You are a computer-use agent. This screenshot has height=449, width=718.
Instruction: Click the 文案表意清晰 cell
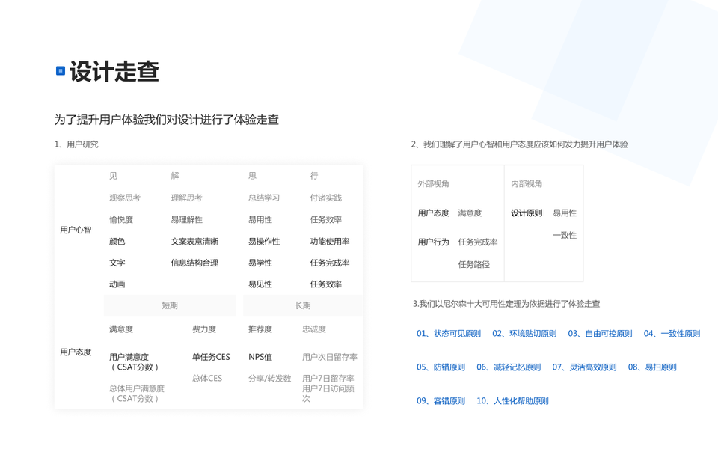pyautogui.click(x=194, y=242)
